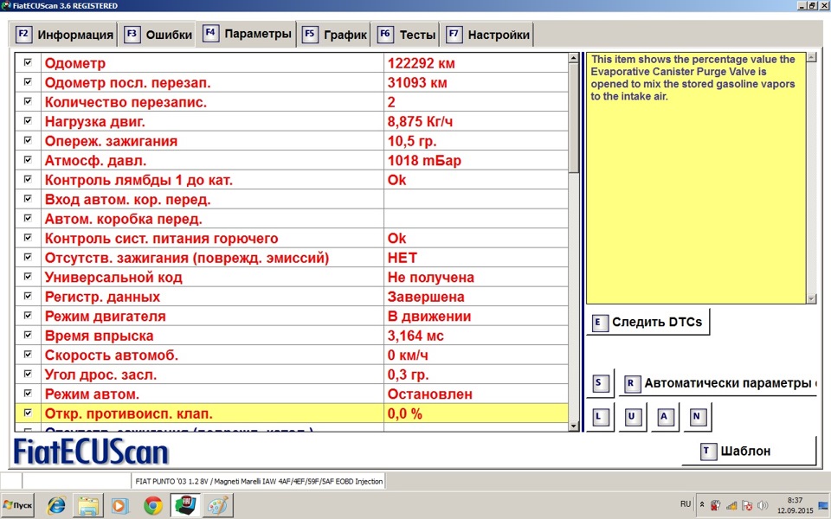Viewport: 831px width, 519px height.
Task: Toggle Атмосф. давл. checkbox
Action: pyautogui.click(x=28, y=160)
